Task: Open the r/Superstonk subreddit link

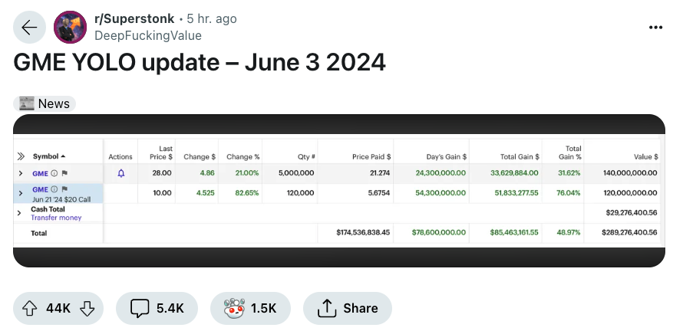Action: click(x=134, y=19)
